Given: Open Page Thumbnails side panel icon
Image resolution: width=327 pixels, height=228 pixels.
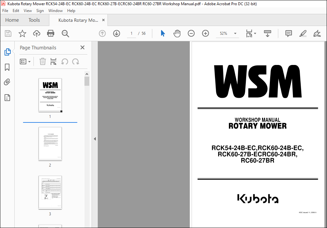Looking at the screenshot, I should [7, 52].
